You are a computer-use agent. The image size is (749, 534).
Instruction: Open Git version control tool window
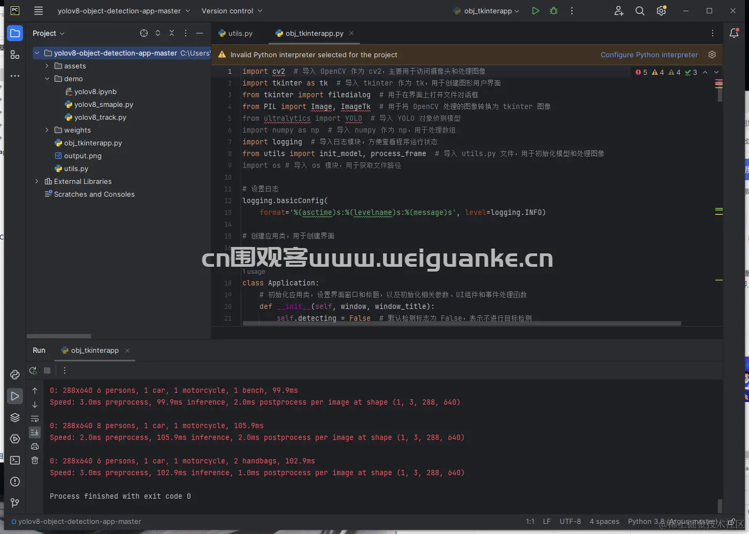point(15,503)
